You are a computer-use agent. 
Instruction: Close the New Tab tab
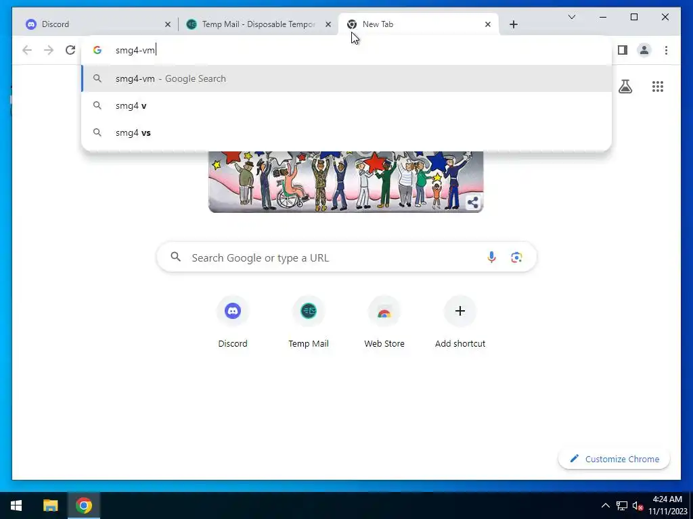click(x=487, y=25)
